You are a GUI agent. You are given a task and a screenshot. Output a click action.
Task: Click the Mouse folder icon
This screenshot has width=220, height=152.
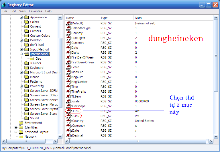click(27, 77)
